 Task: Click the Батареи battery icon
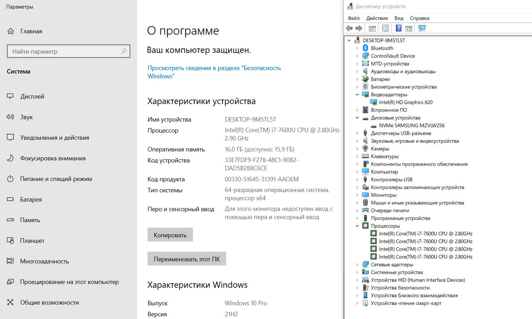pos(365,79)
